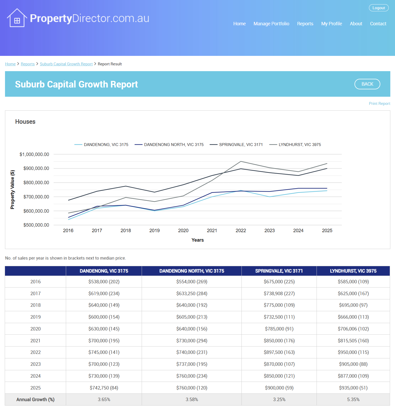Click the Print Report link

[379, 104]
